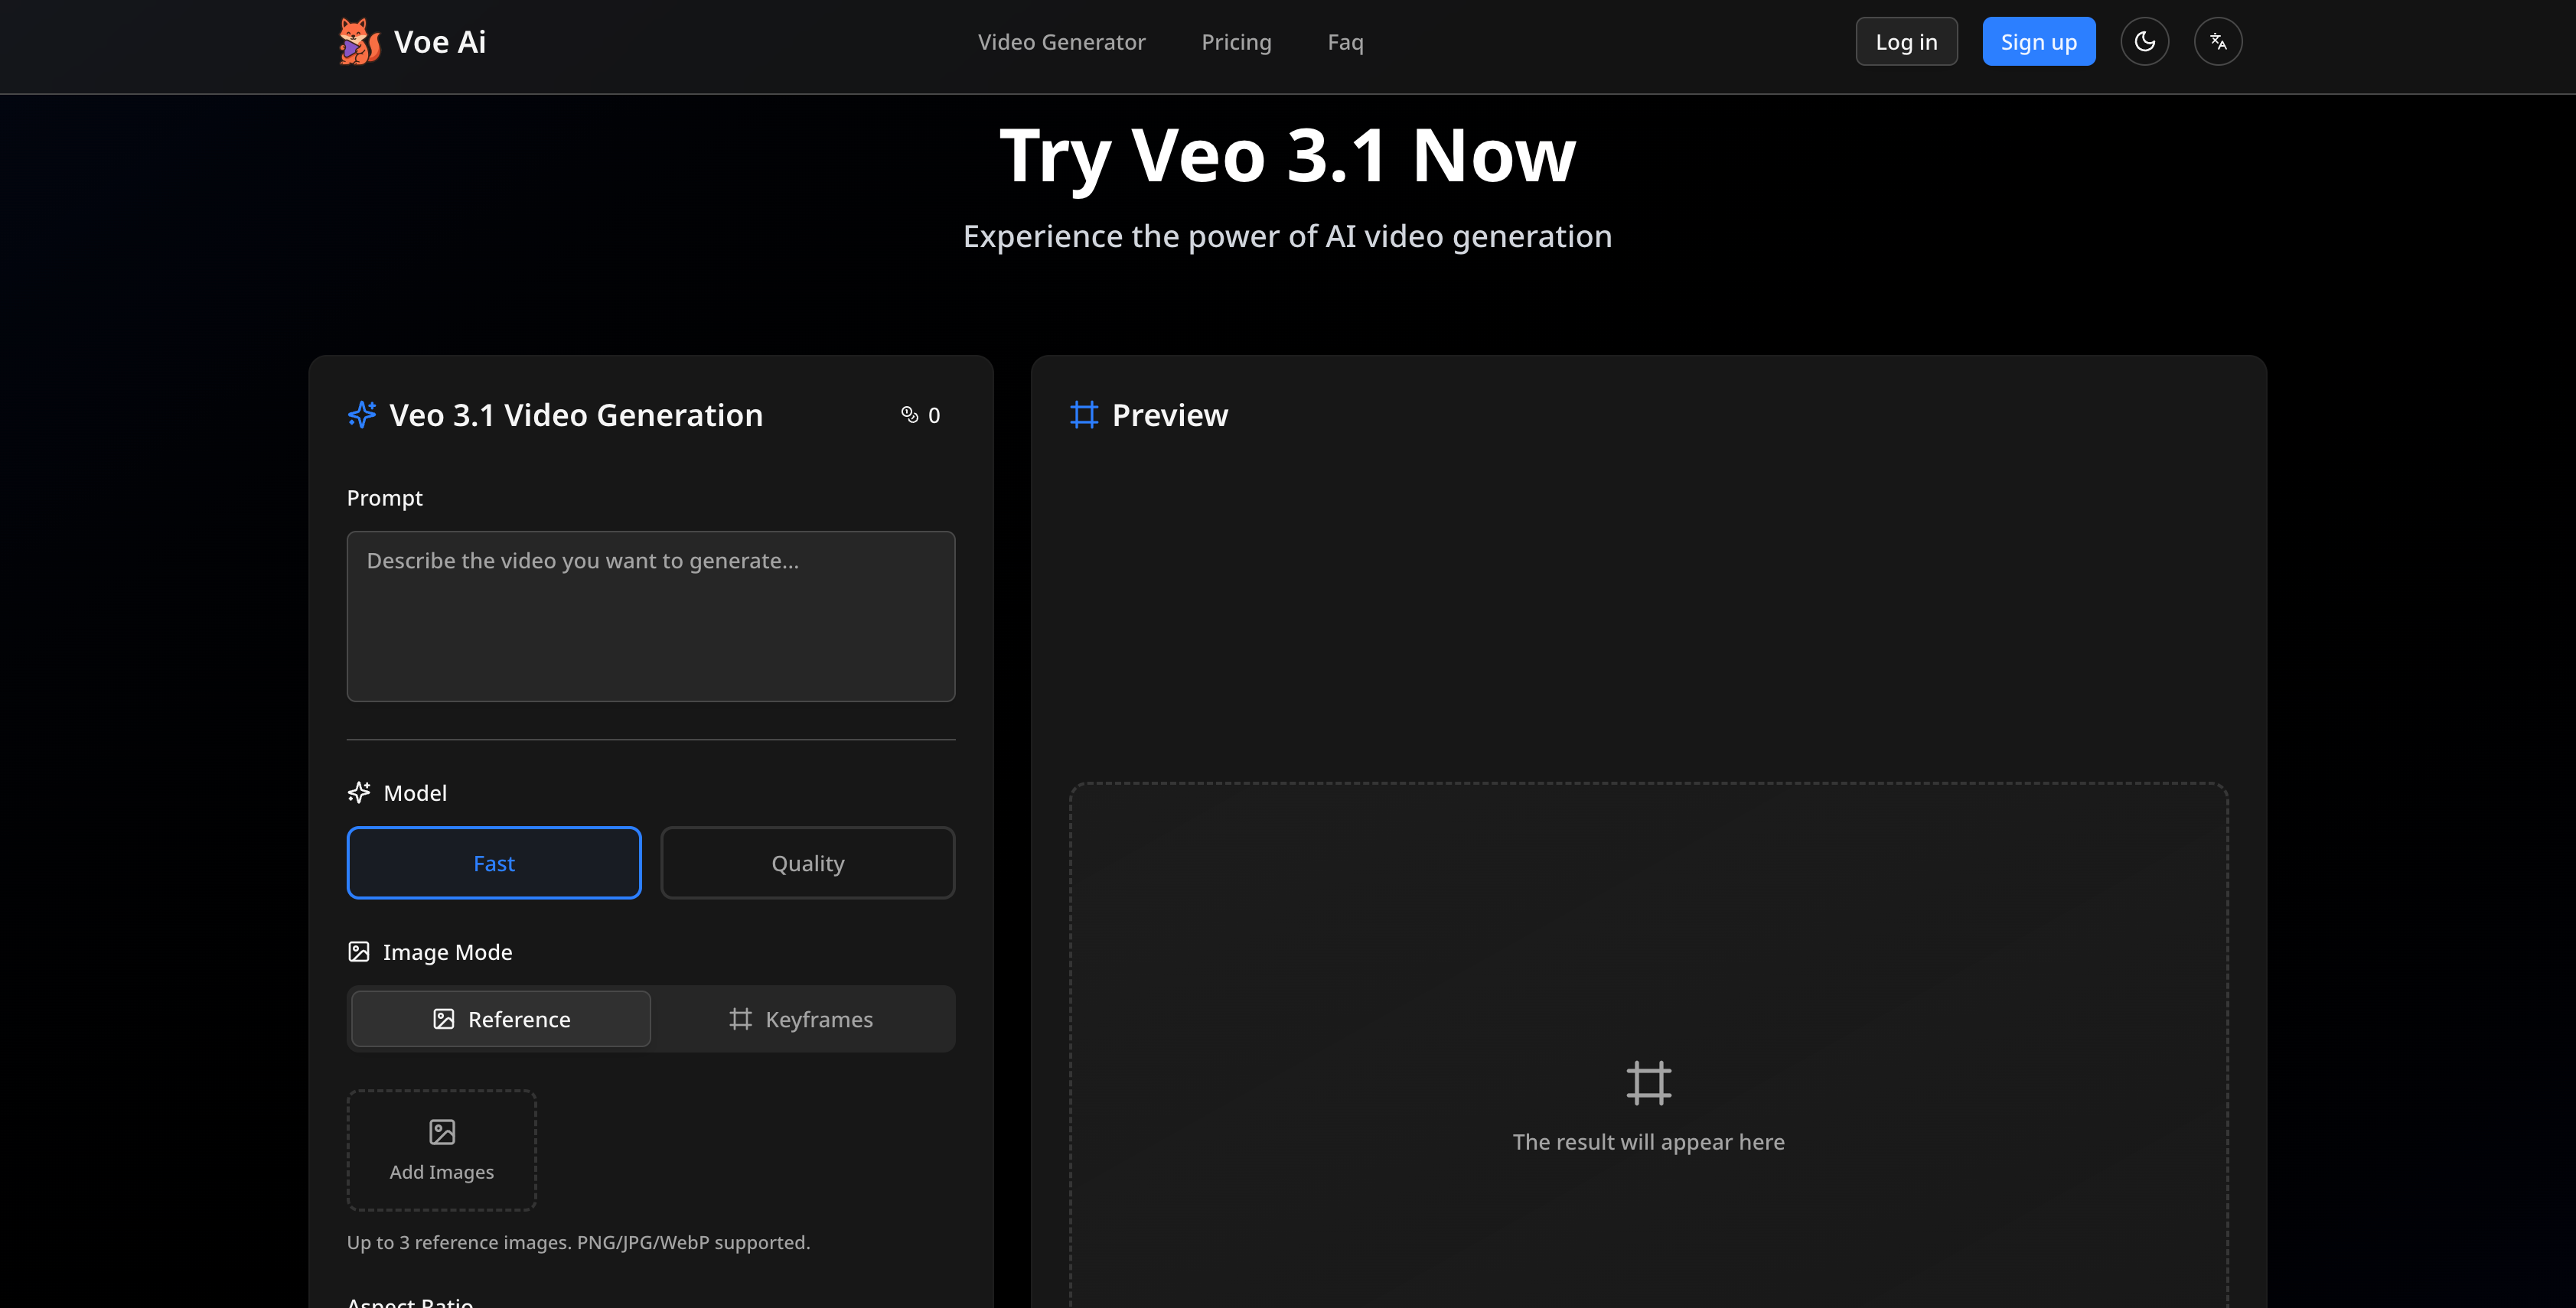Click the Sign up button

point(2038,41)
